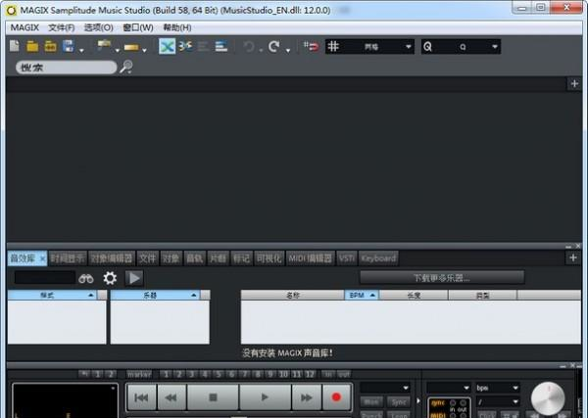Open the MAGIX menu
Screen dimensions: 588x418
coord(24,27)
